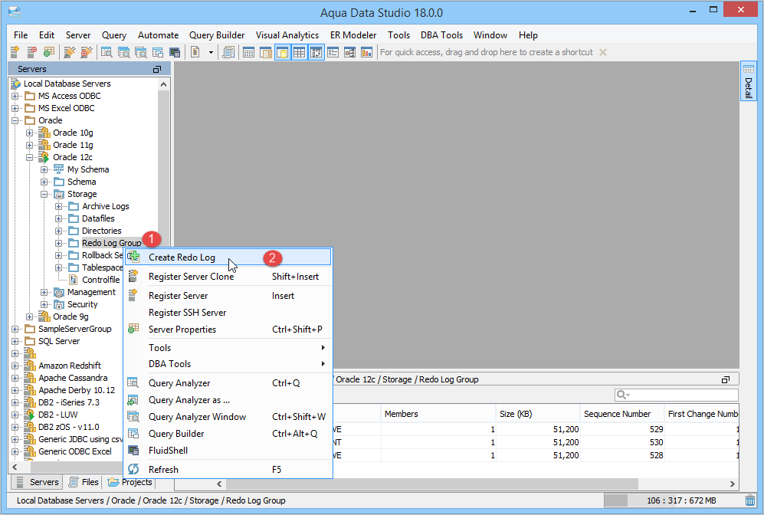This screenshot has height=515, width=764.
Task: Collapse the Storage node
Action: 44,194
